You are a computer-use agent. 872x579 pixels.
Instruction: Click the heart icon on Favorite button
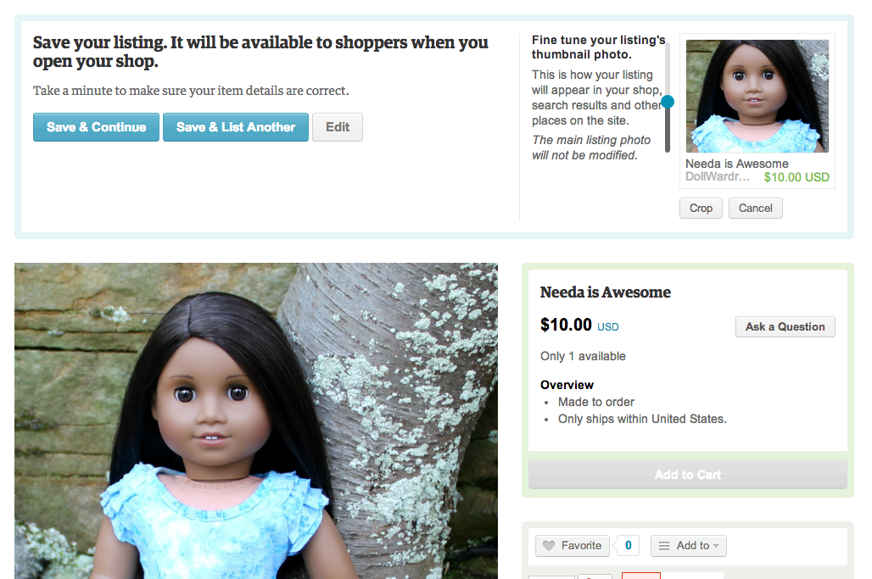tap(548, 546)
